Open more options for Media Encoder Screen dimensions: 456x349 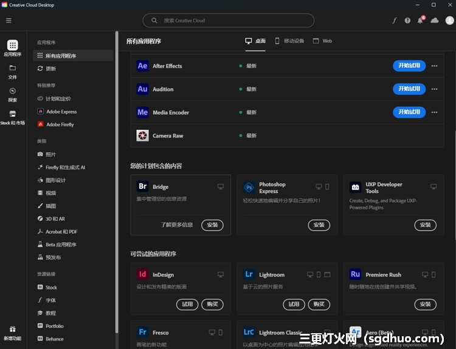coord(434,112)
